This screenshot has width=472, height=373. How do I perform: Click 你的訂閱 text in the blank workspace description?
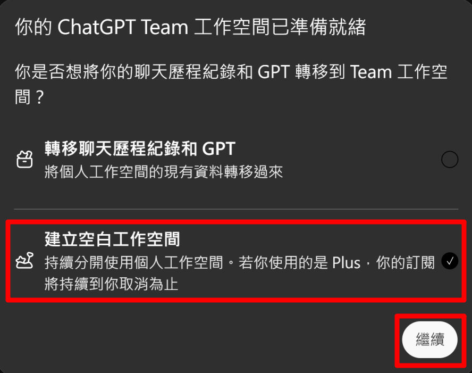click(405, 262)
